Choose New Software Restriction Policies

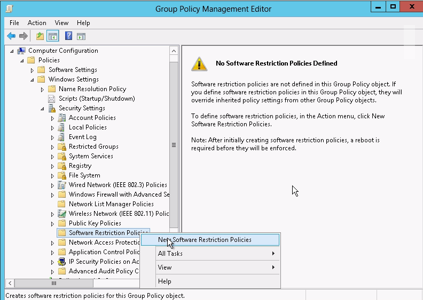point(210,240)
